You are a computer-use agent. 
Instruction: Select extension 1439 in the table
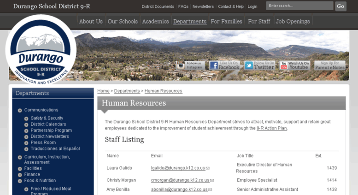(332, 168)
